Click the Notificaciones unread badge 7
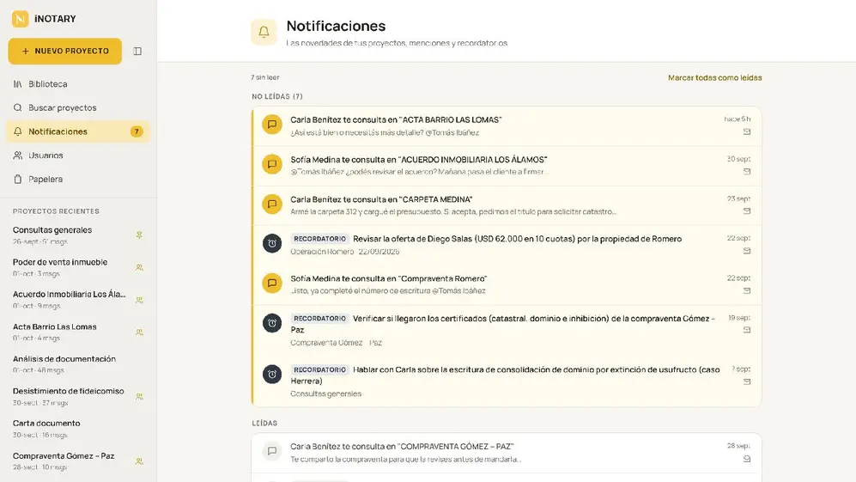This screenshot has height=482, width=856. tap(137, 131)
